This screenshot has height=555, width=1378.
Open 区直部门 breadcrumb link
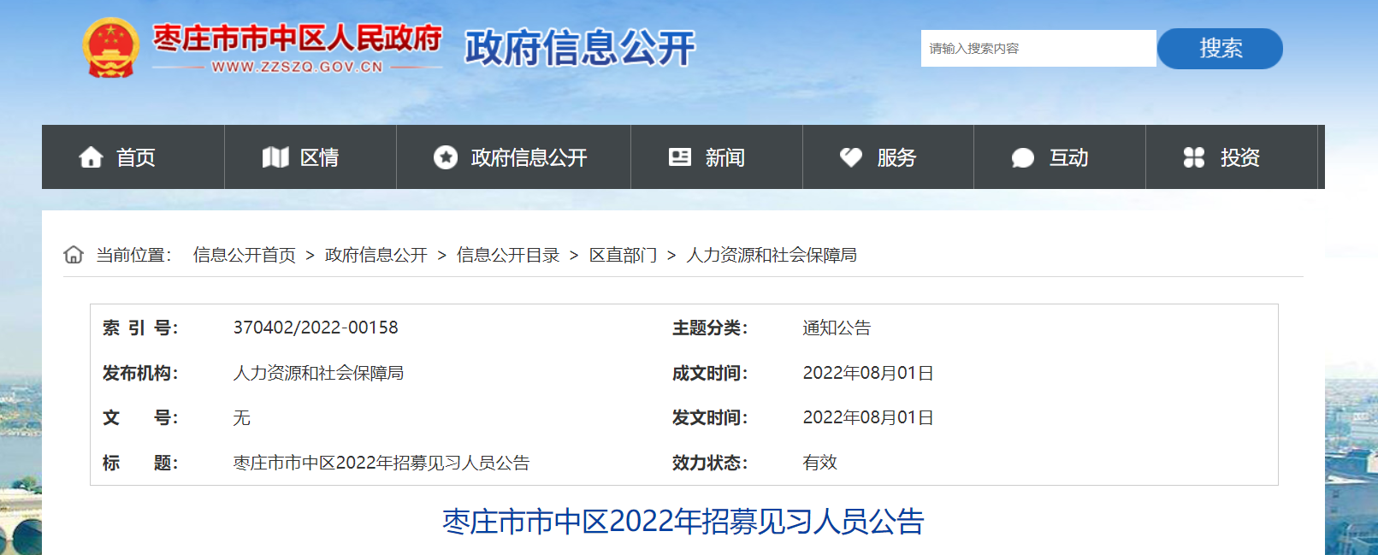(x=623, y=255)
